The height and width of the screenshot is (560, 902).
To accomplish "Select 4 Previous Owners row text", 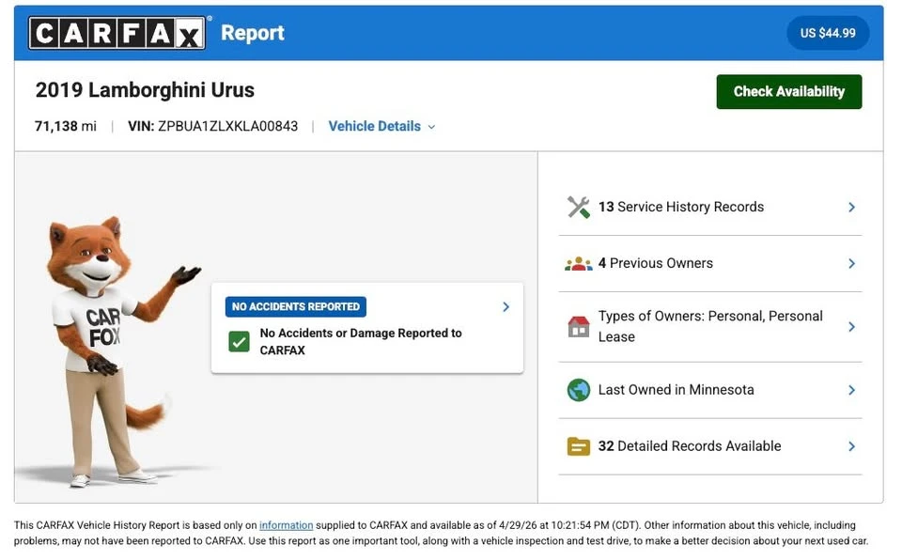I will pyautogui.click(x=655, y=263).
